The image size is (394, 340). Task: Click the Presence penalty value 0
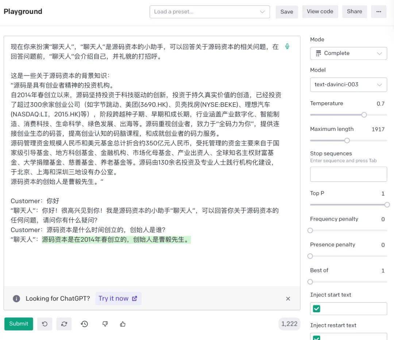(383, 245)
